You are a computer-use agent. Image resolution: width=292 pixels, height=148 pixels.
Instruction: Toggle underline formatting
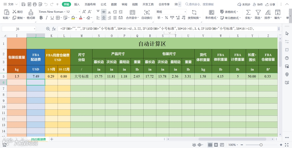(52, 18)
